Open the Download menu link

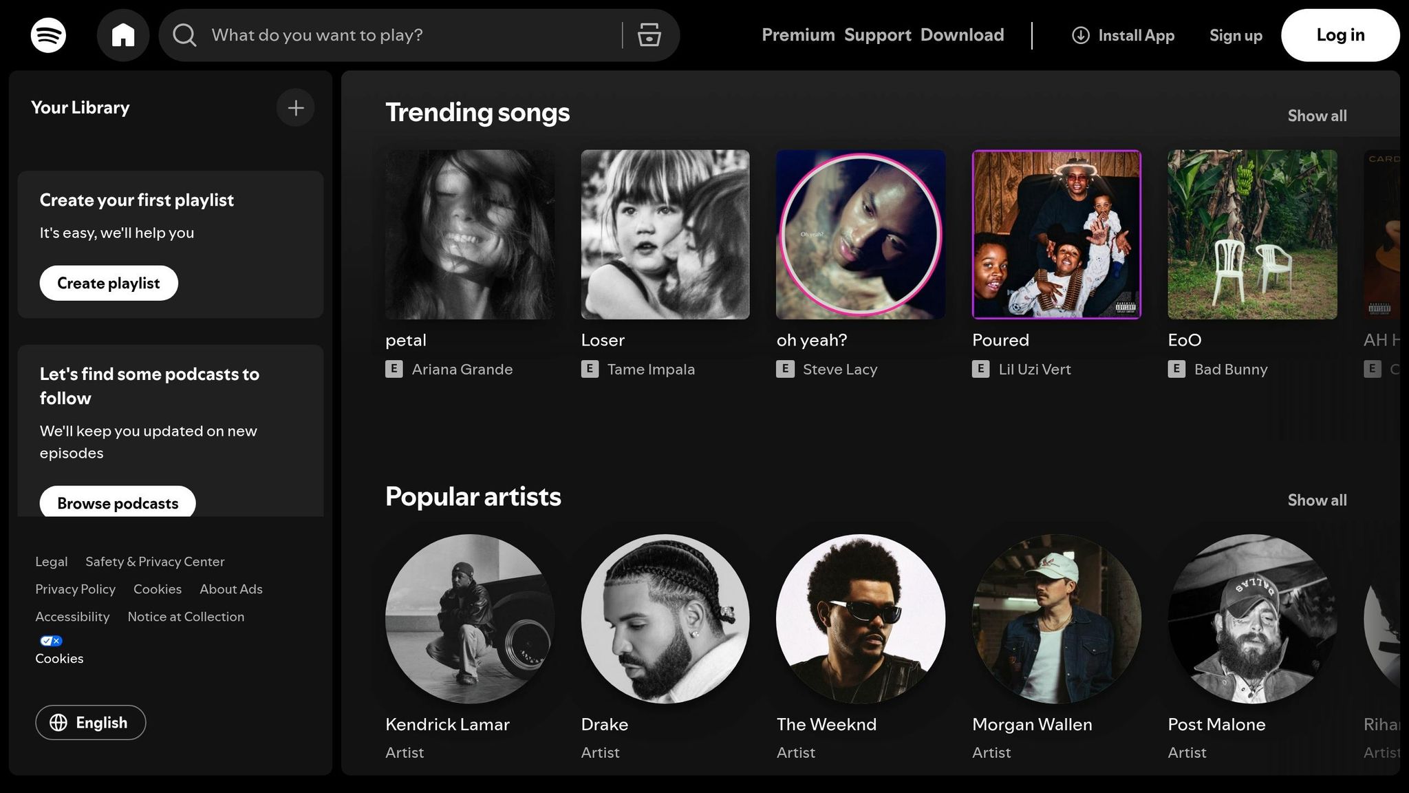[962, 35]
